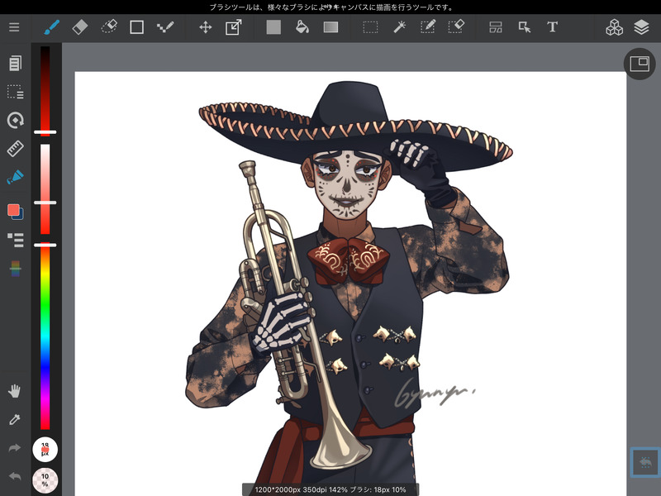The height and width of the screenshot is (496, 661).
Task: Select the Text tool
Action: tap(552, 27)
